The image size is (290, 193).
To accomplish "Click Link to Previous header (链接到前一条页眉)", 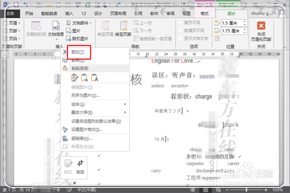I will coord(152,38).
